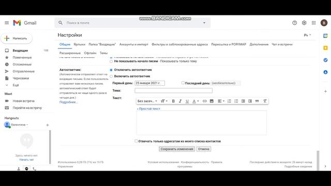Open the Офлайн tab
The image size is (331, 186).
[90, 53]
